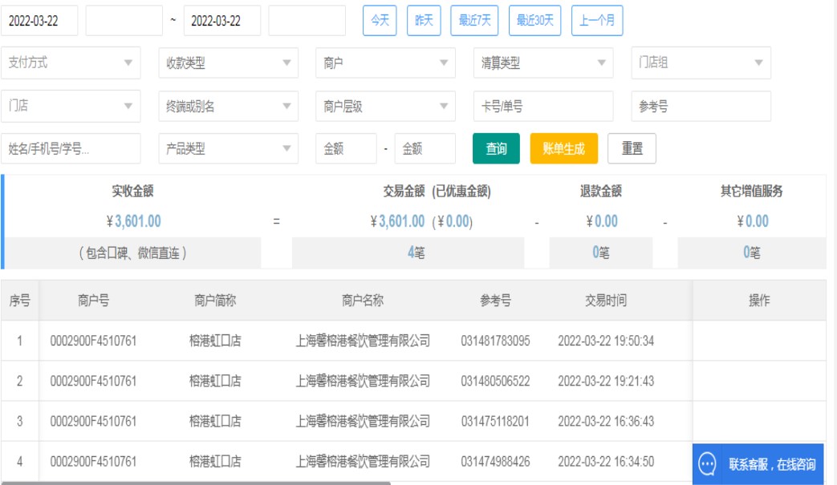Viewport: 837px width, 485px height.
Task: Select the 今天 quick date filter
Action: (x=380, y=21)
